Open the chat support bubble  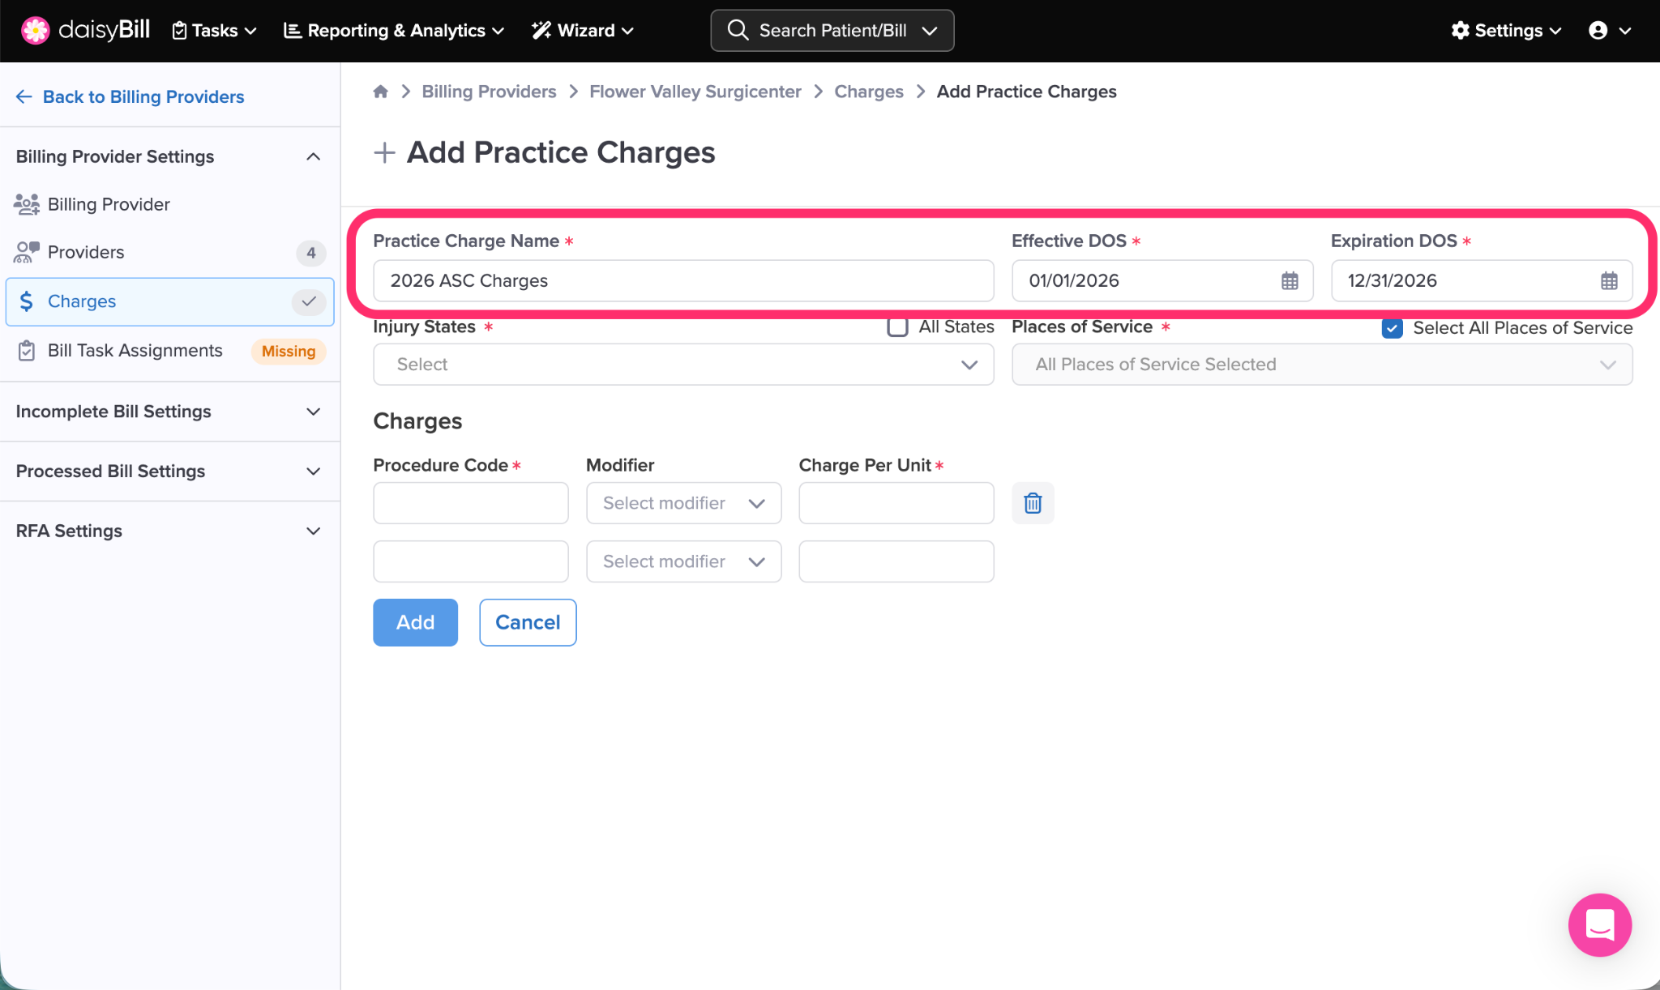point(1599,924)
